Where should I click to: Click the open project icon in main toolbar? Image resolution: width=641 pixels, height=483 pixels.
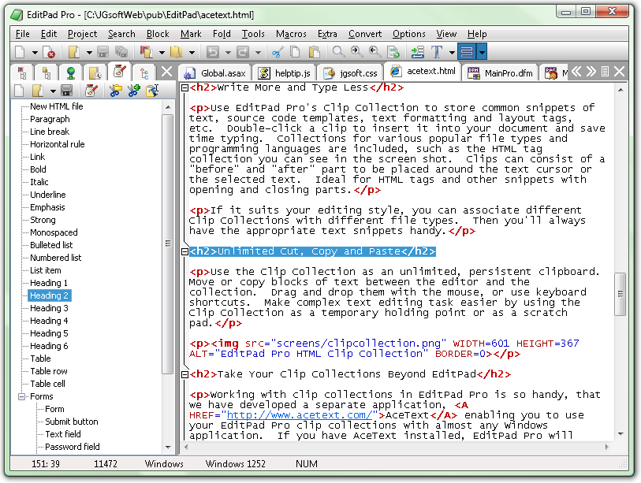click(146, 52)
